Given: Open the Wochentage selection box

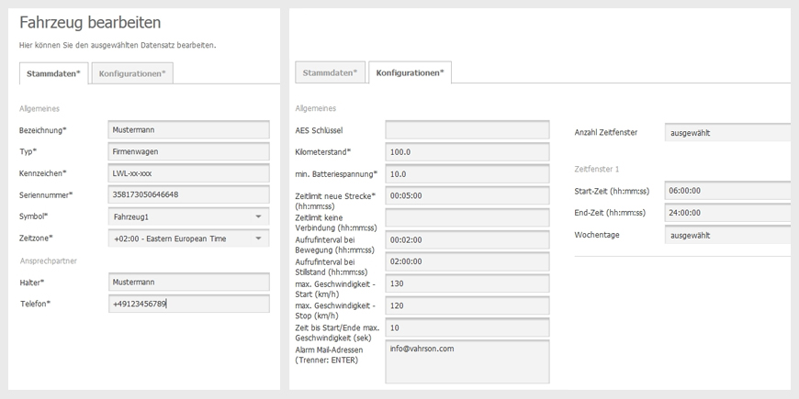Looking at the screenshot, I should coord(727,235).
